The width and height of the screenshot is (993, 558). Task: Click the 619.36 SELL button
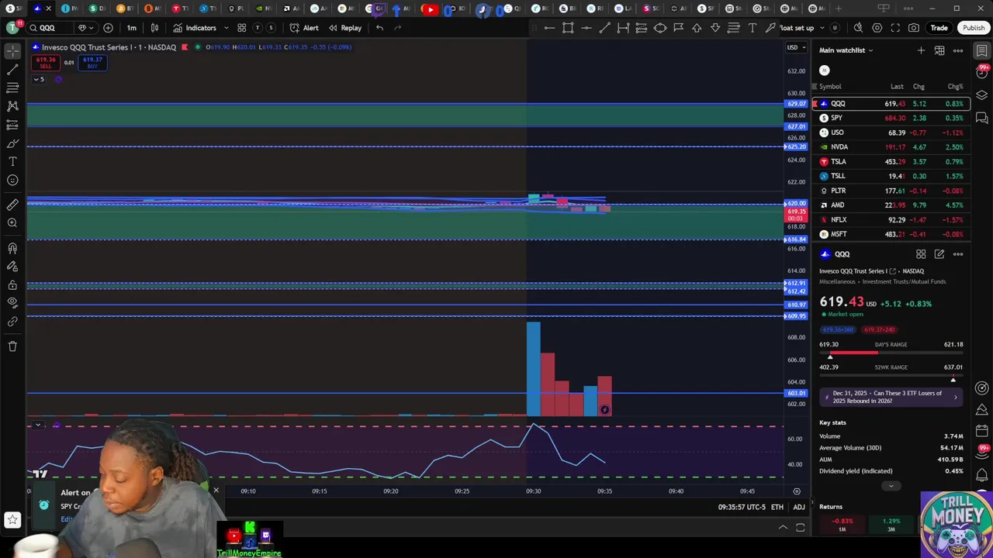(46, 63)
